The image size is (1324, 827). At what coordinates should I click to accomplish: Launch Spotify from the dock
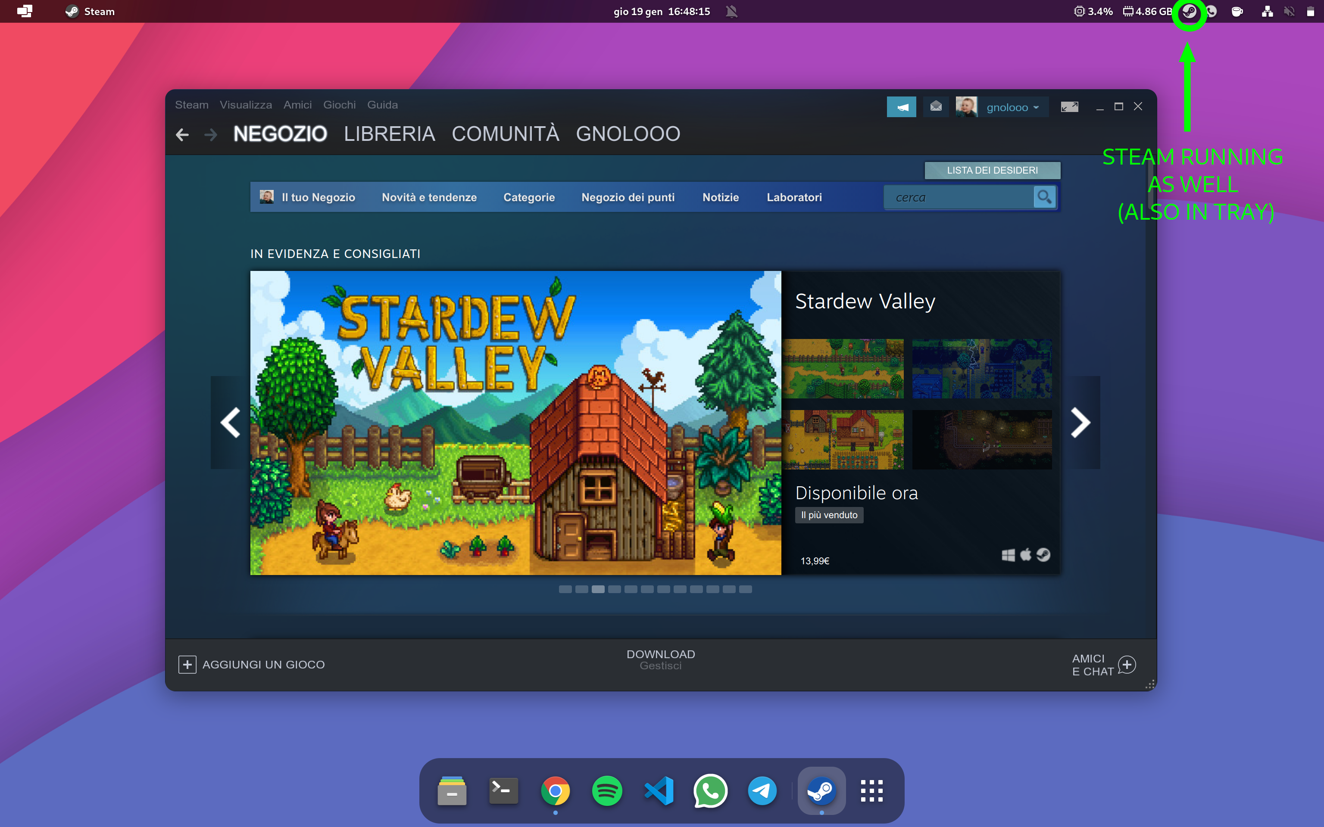click(607, 791)
